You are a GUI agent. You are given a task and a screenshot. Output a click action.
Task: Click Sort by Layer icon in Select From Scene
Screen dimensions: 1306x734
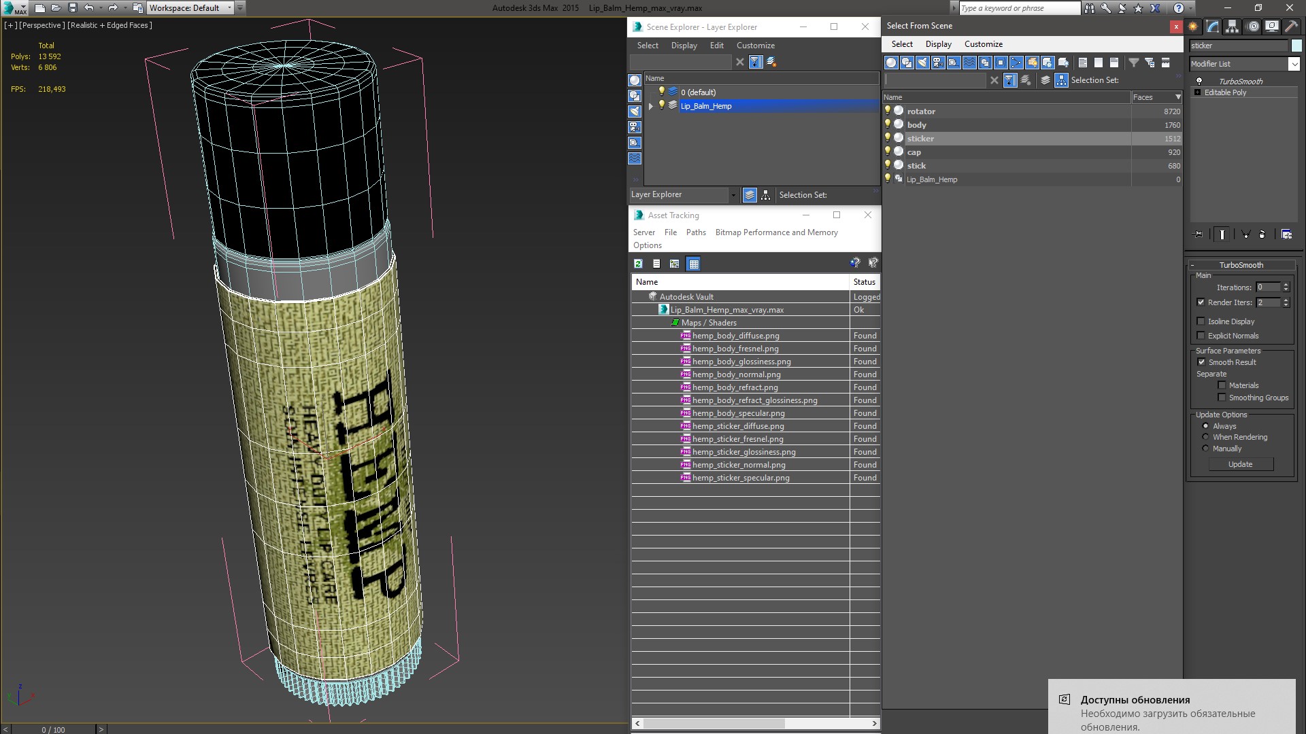[x=1045, y=80]
